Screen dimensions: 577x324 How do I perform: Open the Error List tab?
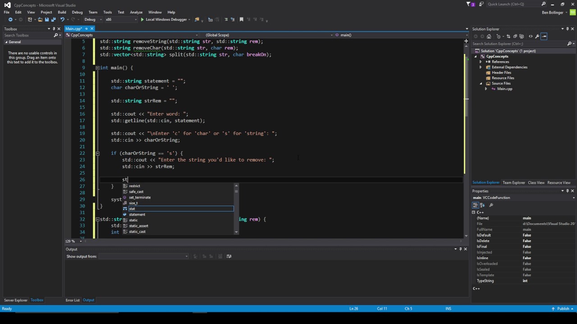click(73, 300)
